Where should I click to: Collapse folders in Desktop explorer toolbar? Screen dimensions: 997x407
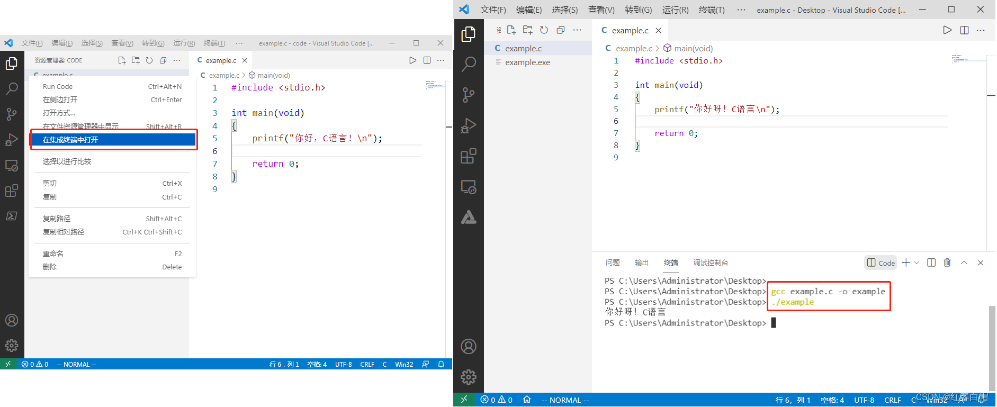tap(561, 30)
